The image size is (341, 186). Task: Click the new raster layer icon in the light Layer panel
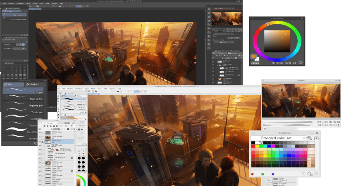[x=52, y=129]
